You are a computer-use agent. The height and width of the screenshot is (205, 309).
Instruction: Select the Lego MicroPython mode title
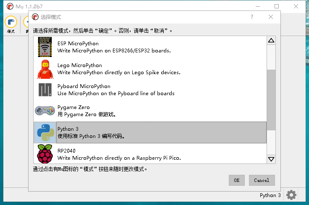[x=80, y=65]
